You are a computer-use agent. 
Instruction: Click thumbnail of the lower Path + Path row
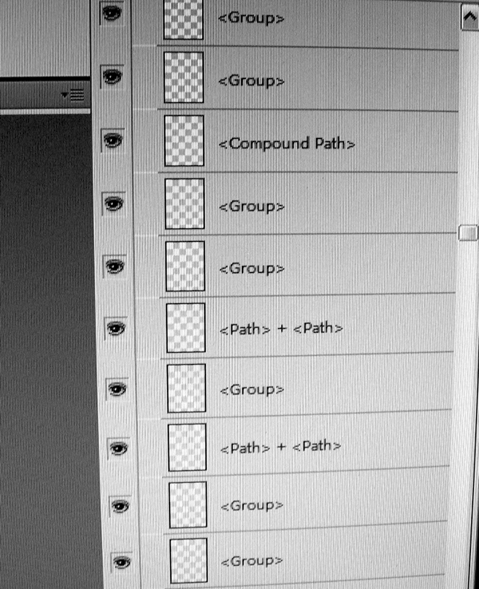coord(187,447)
